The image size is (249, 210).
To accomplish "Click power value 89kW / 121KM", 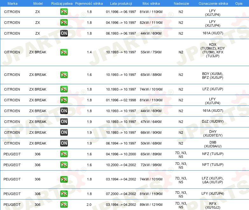I will (151, 205).
